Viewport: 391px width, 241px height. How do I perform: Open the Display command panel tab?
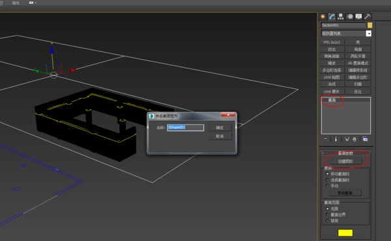tap(358, 17)
